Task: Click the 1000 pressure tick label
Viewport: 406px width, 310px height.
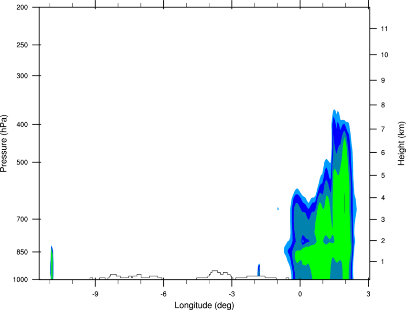Action: pyautogui.click(x=20, y=279)
